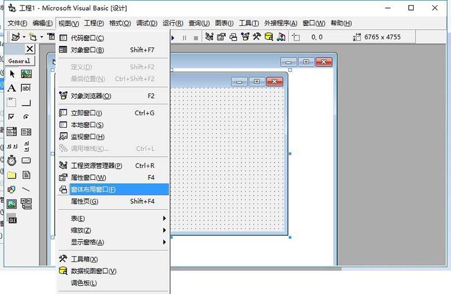Screen dimensions: 451x294
Task: Open the 运行(R) menu
Action: [x=173, y=23]
